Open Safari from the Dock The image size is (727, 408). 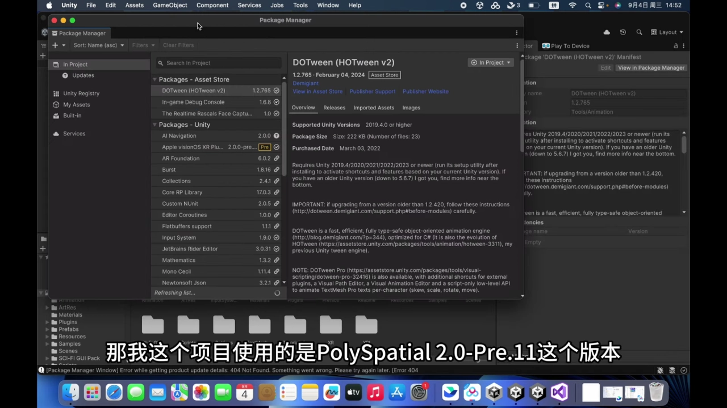[114, 392]
